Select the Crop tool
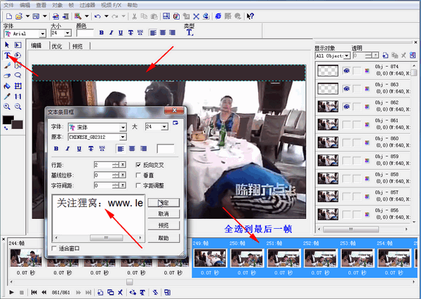Image resolution: width=421 pixels, height=299 pixels. pos(18,86)
